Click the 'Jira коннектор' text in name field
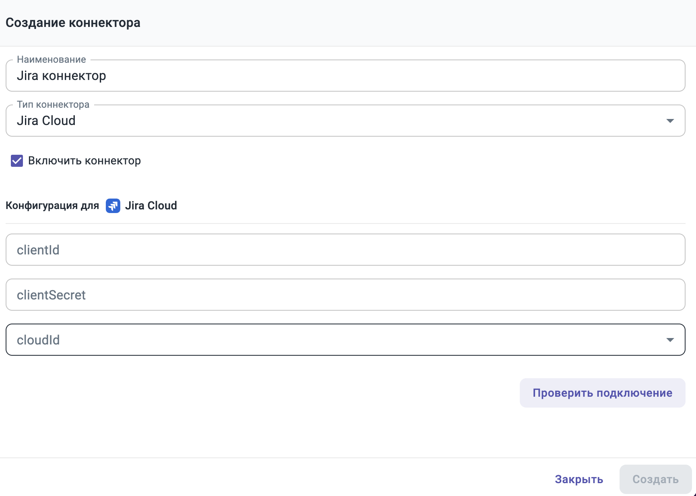The height and width of the screenshot is (496, 696). (62, 76)
